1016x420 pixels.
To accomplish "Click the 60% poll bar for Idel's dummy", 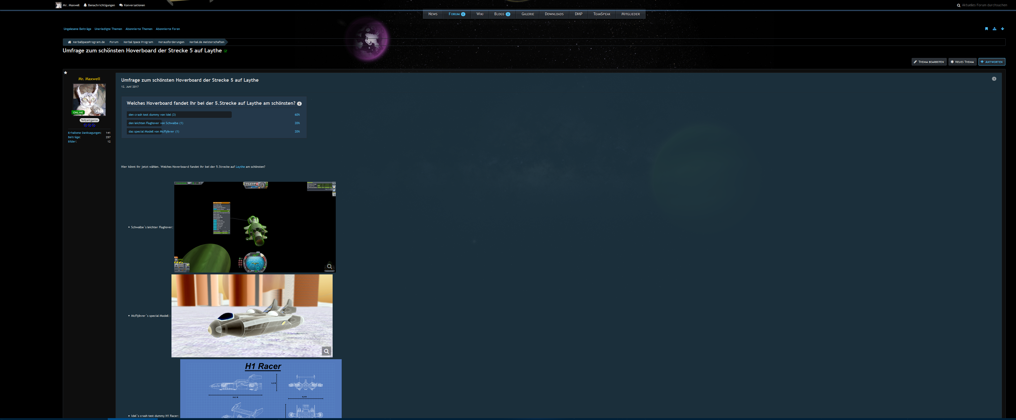I will coord(179,114).
